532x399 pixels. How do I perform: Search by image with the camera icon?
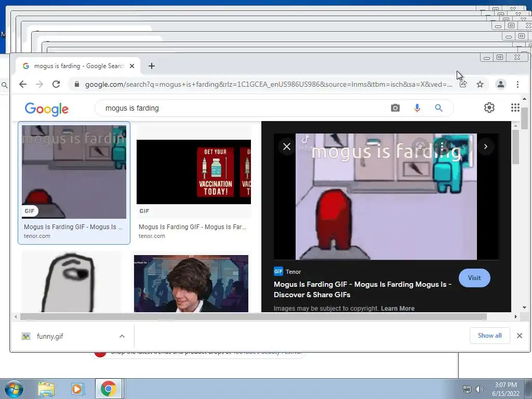[395, 108]
